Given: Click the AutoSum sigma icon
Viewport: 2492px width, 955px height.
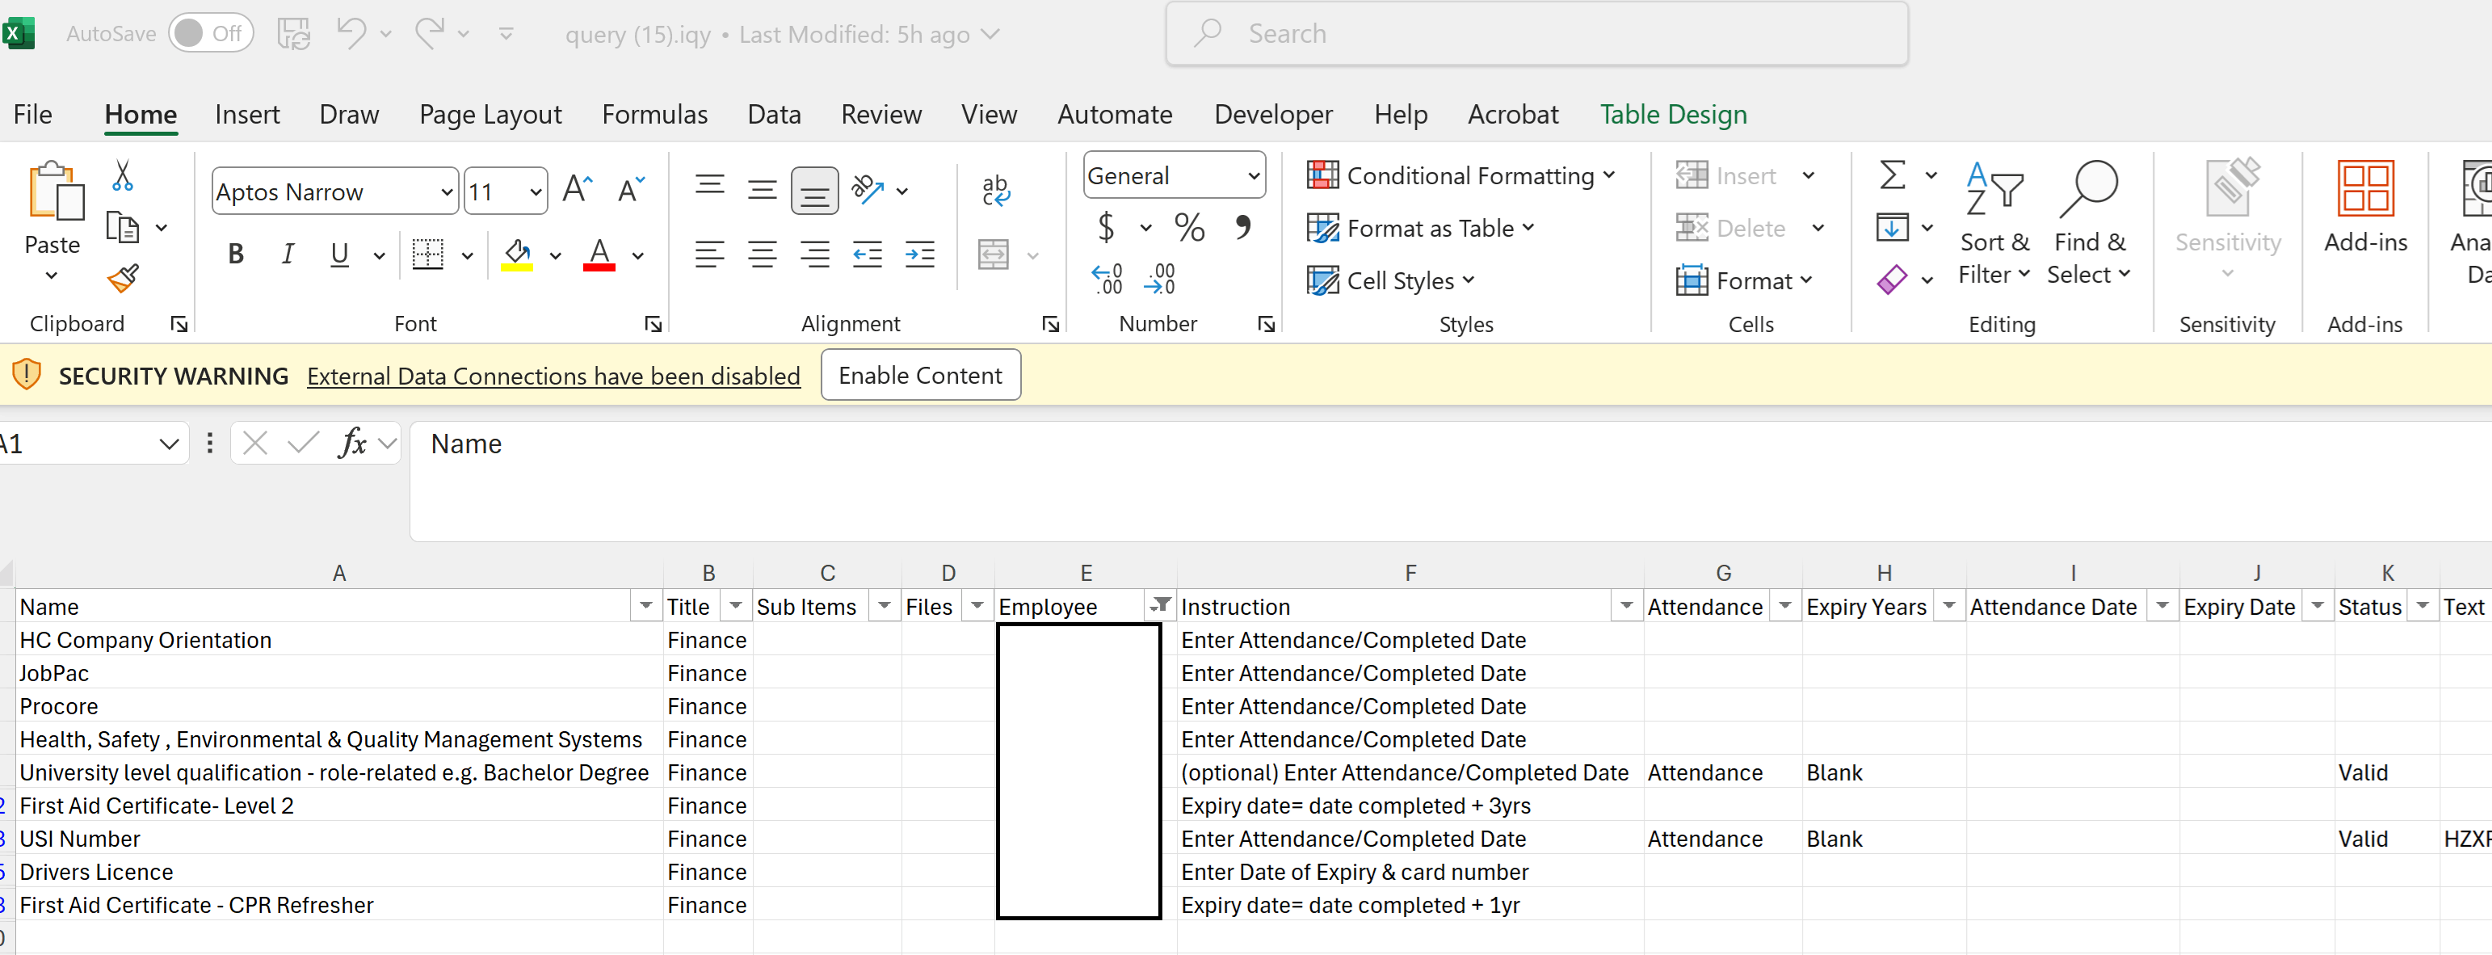Looking at the screenshot, I should [1892, 176].
